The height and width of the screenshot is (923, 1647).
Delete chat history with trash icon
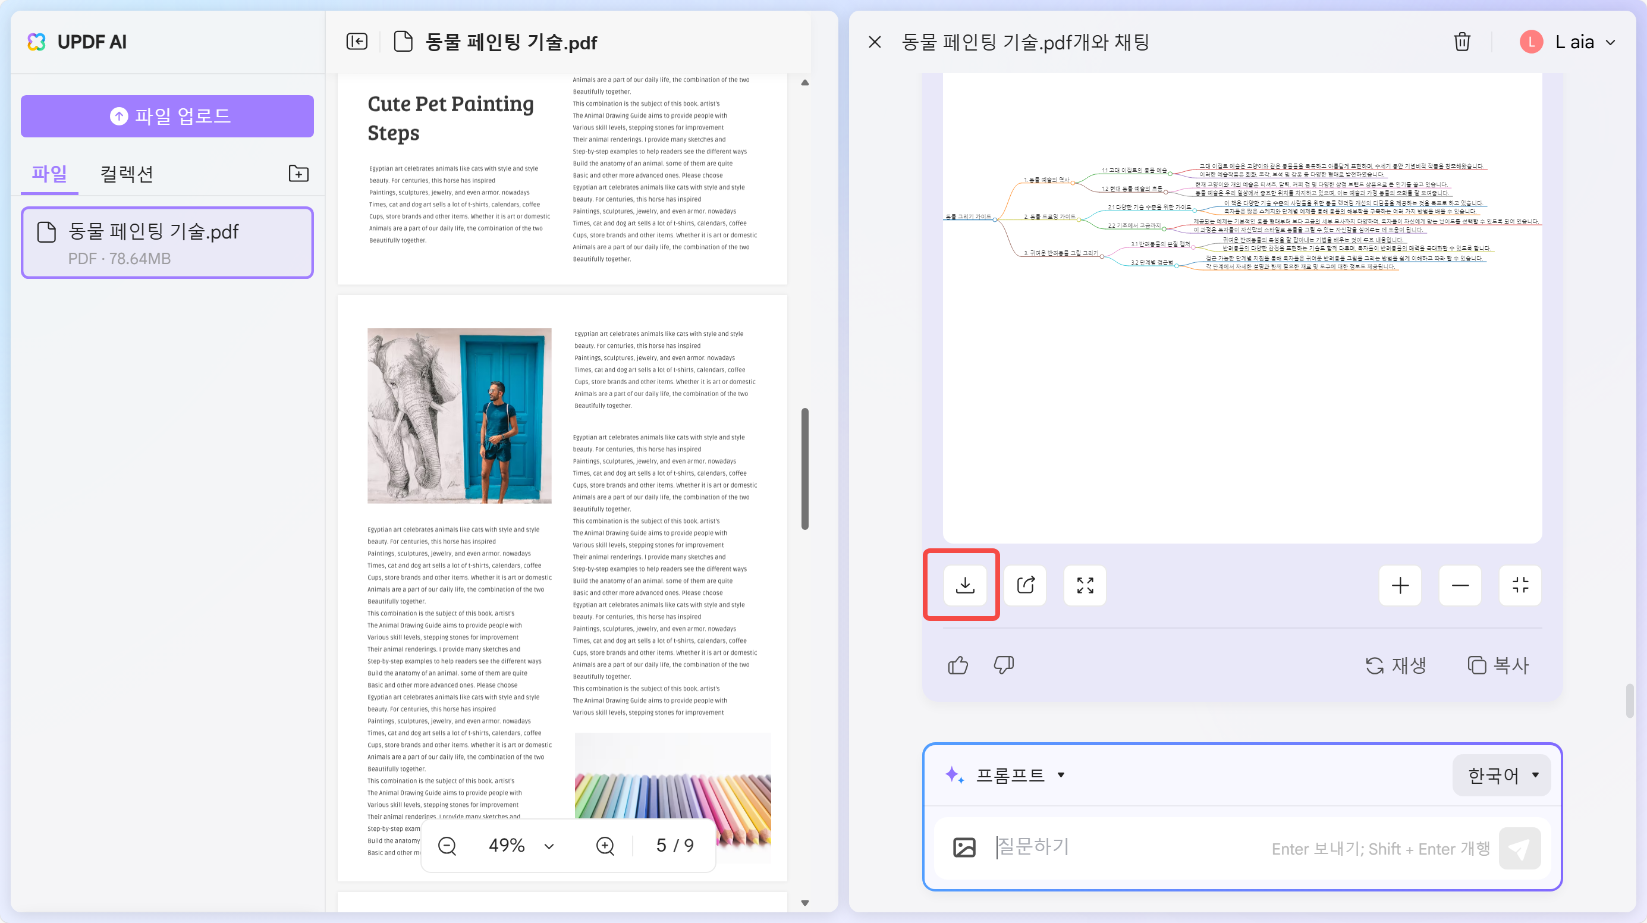tap(1461, 42)
